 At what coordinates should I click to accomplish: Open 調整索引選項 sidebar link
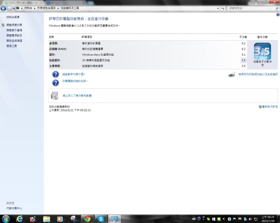click(14, 30)
